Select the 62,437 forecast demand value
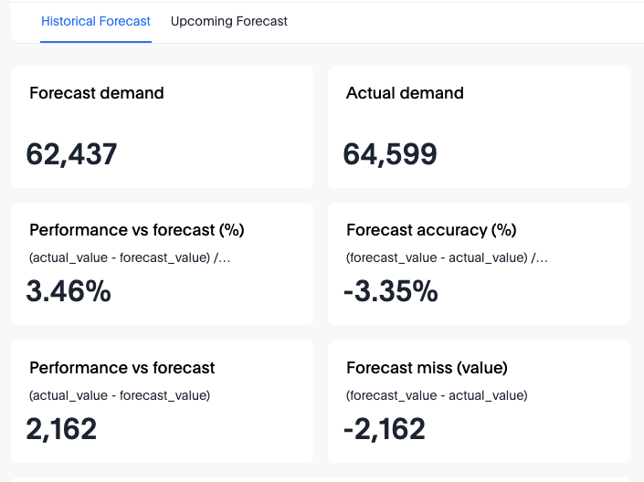The height and width of the screenshot is (482, 644). click(x=72, y=153)
